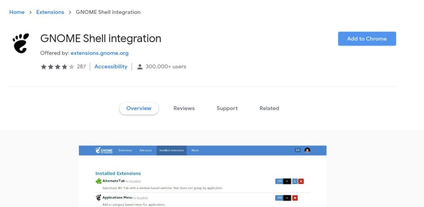
Task: Open the Accessibility category link
Action: 111,67
